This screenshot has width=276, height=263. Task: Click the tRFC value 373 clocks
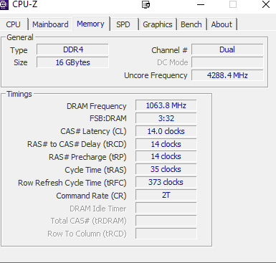coord(166,182)
